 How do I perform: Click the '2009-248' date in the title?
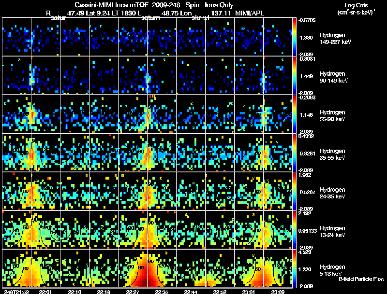point(166,5)
